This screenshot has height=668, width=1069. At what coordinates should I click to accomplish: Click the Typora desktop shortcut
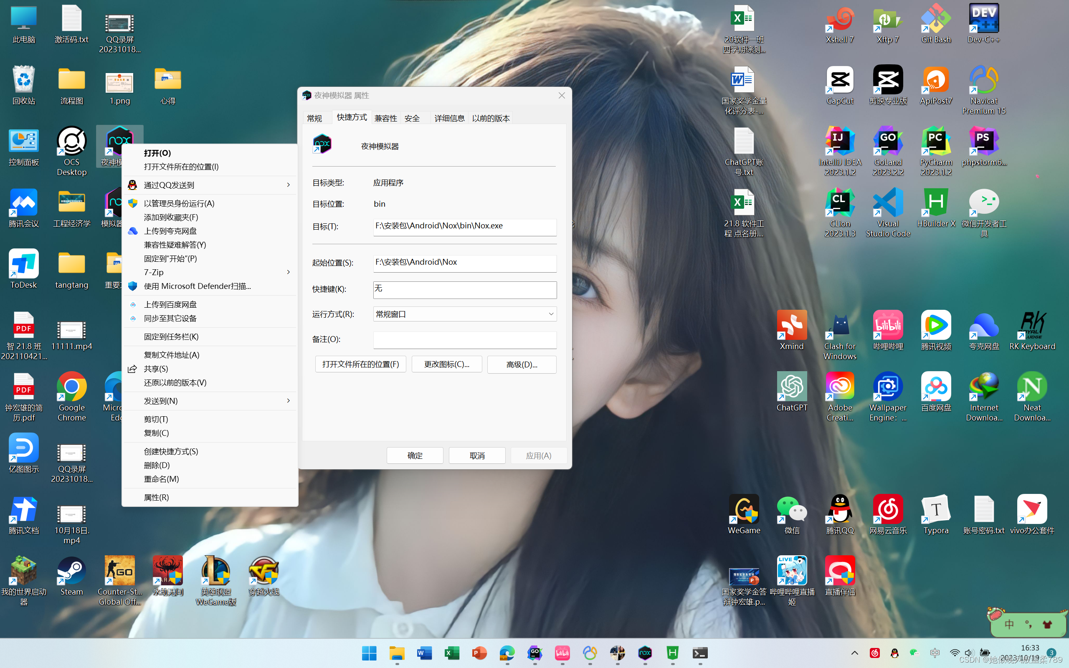pyautogui.click(x=936, y=515)
